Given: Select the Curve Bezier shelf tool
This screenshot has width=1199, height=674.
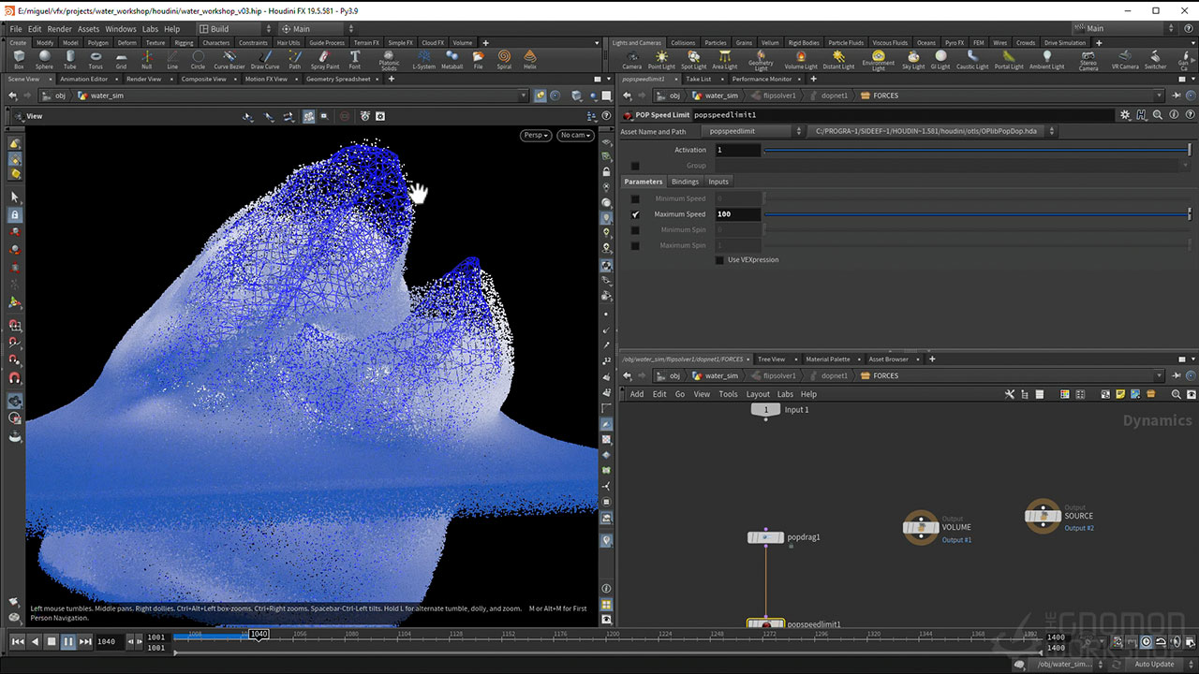Looking at the screenshot, I should 229,59.
